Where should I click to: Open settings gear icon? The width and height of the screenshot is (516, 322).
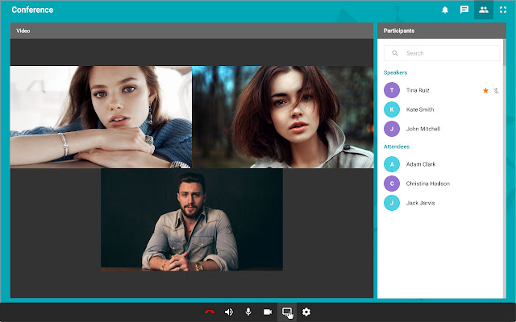tap(306, 312)
